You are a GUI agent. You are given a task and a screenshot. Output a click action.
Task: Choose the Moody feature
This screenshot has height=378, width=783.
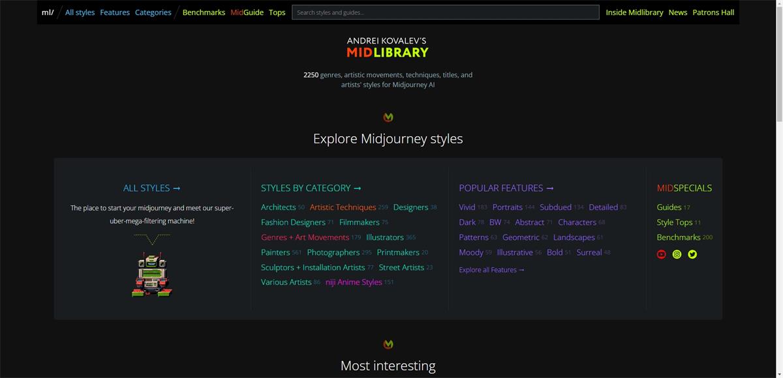(470, 252)
